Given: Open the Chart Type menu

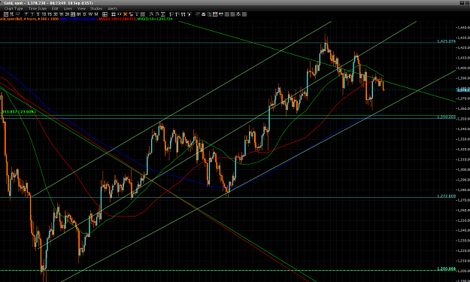Looking at the screenshot, I should [x=14, y=8].
